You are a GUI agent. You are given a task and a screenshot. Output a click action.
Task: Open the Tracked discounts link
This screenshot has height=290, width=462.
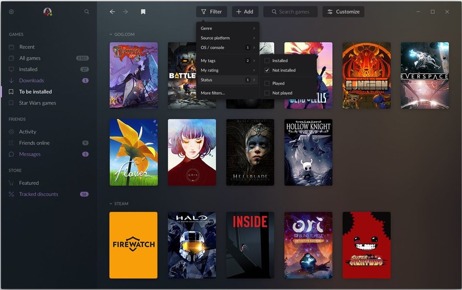point(39,194)
